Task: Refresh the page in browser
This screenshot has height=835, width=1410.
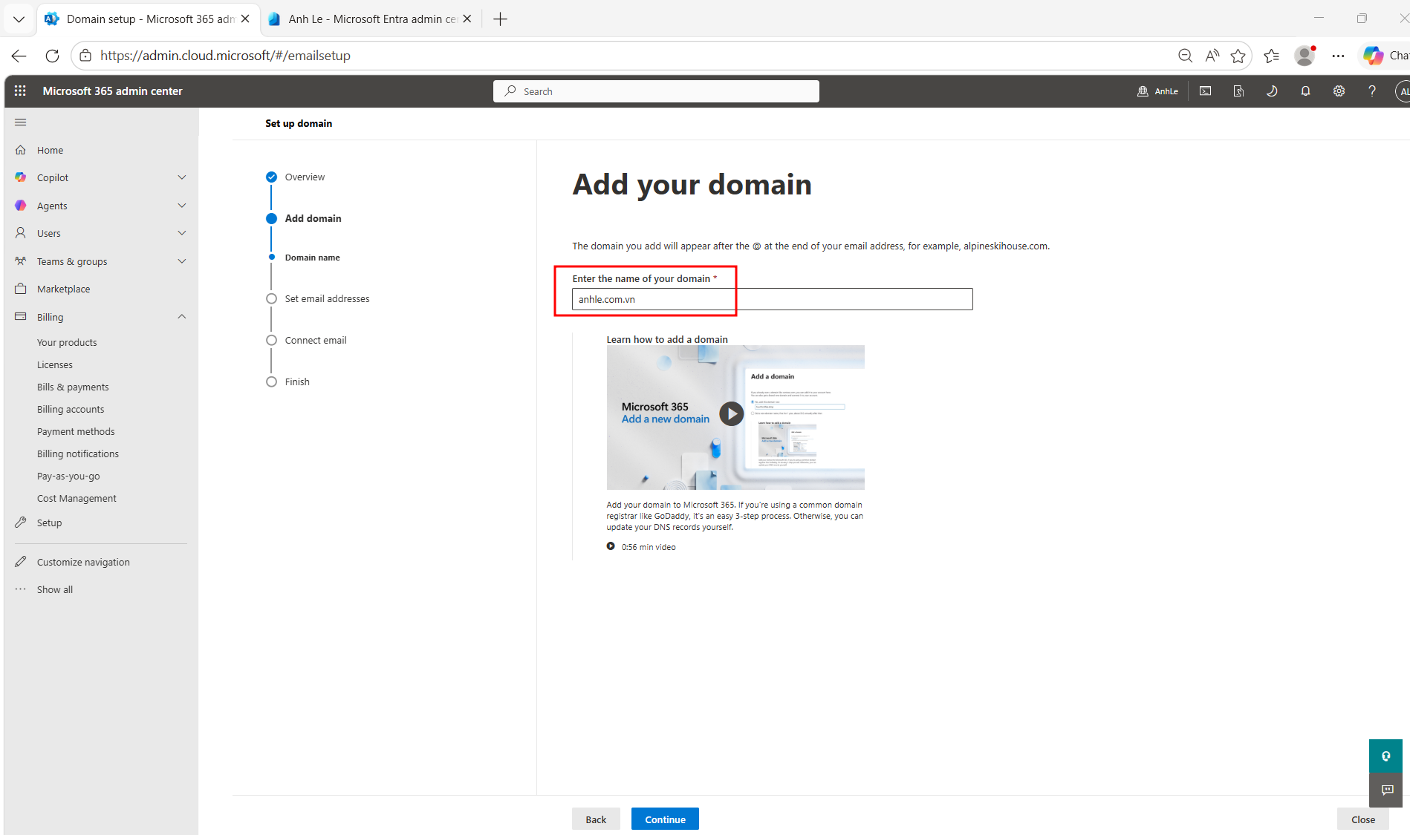Action: tap(52, 56)
